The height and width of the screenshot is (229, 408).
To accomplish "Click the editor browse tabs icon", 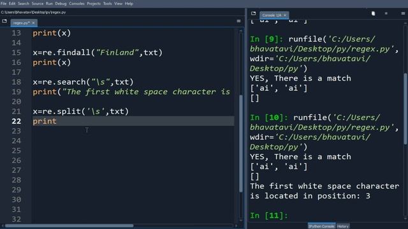I will tap(4, 21).
